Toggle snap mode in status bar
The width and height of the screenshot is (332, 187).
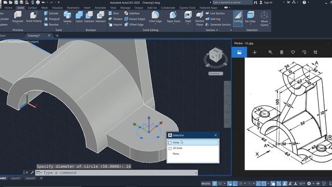pos(220,183)
